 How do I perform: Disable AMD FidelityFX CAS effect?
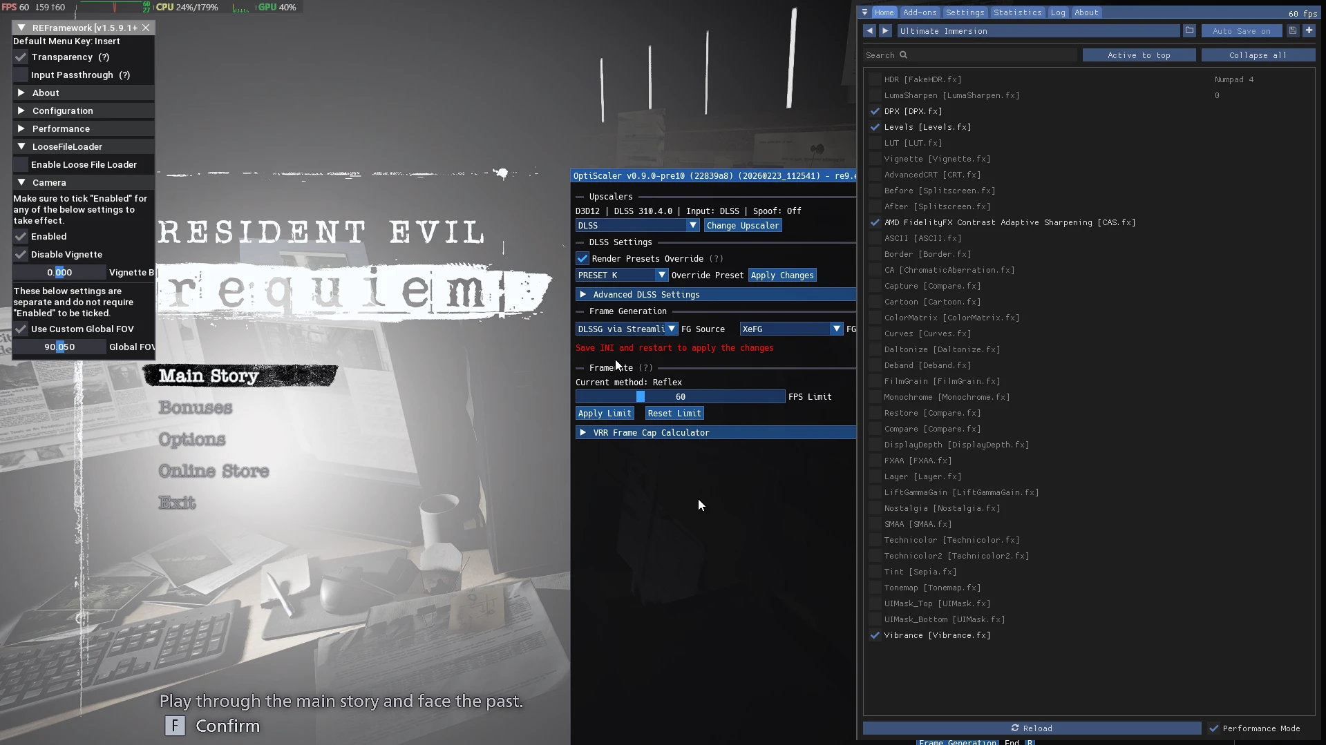point(875,222)
